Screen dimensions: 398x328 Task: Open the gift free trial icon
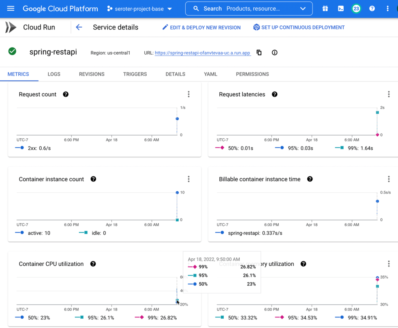pyautogui.click(x=325, y=9)
